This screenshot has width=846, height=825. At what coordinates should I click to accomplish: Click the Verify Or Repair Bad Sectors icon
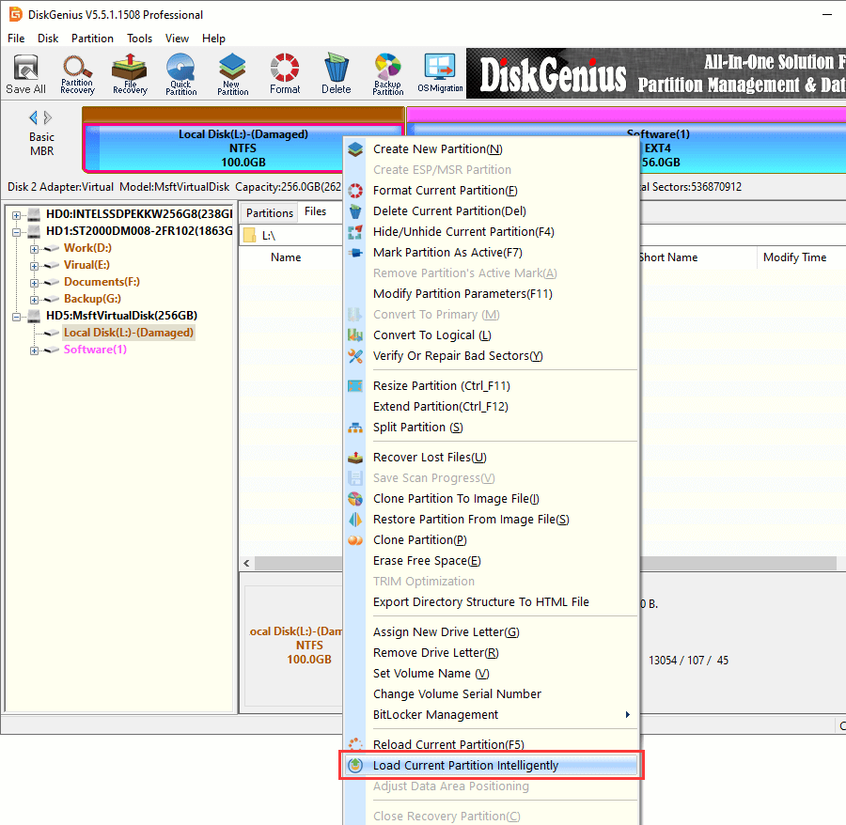tap(355, 356)
